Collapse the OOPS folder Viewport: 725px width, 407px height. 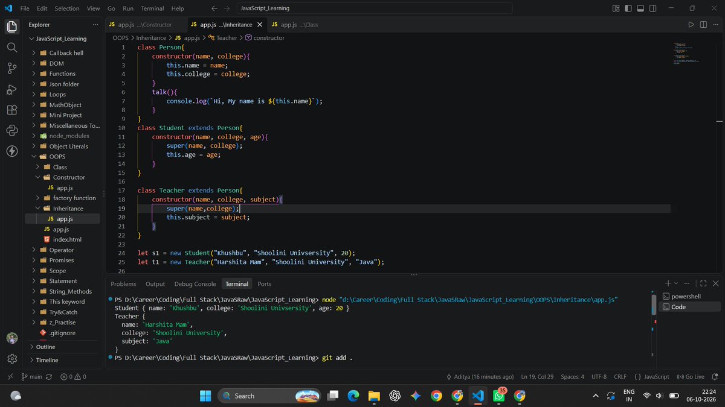(63, 157)
